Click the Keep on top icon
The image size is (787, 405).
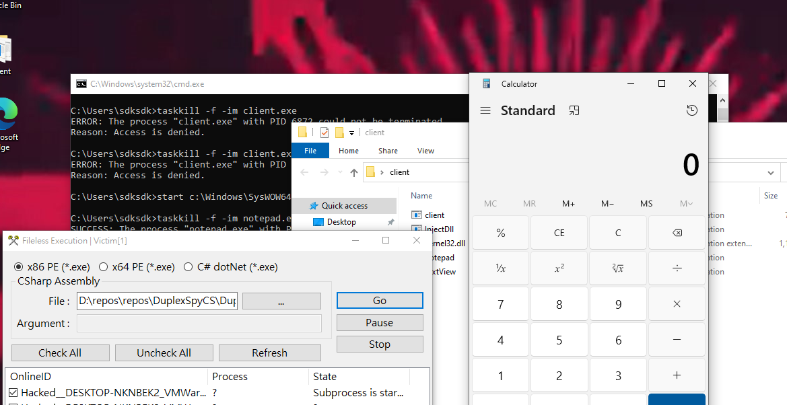pos(574,110)
